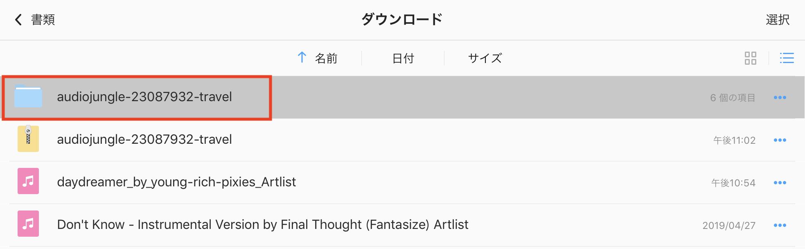Switch to grid view layout
Screen dimensions: 805x249
[x=750, y=58]
